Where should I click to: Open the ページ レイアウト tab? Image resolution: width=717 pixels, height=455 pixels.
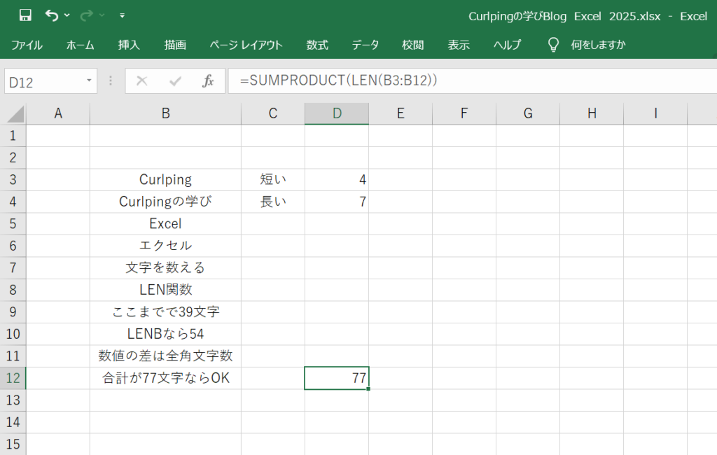click(246, 45)
